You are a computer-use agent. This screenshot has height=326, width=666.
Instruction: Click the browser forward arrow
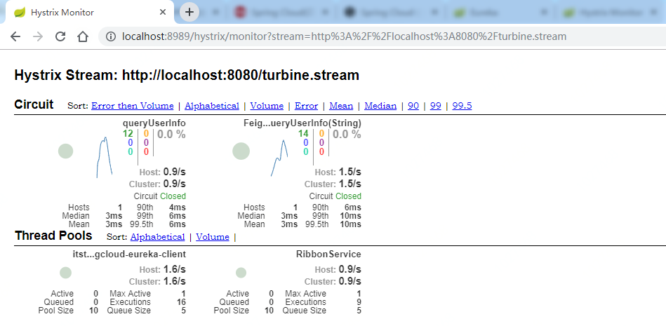pos(38,36)
